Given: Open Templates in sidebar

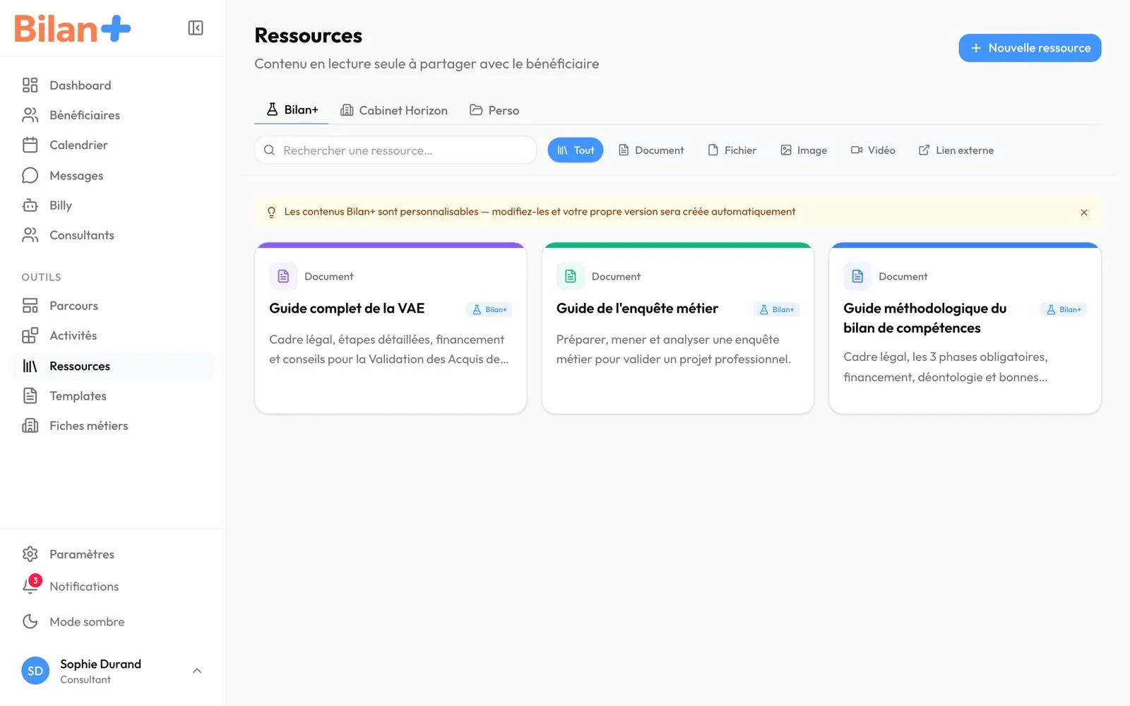Looking at the screenshot, I should tap(113, 396).
